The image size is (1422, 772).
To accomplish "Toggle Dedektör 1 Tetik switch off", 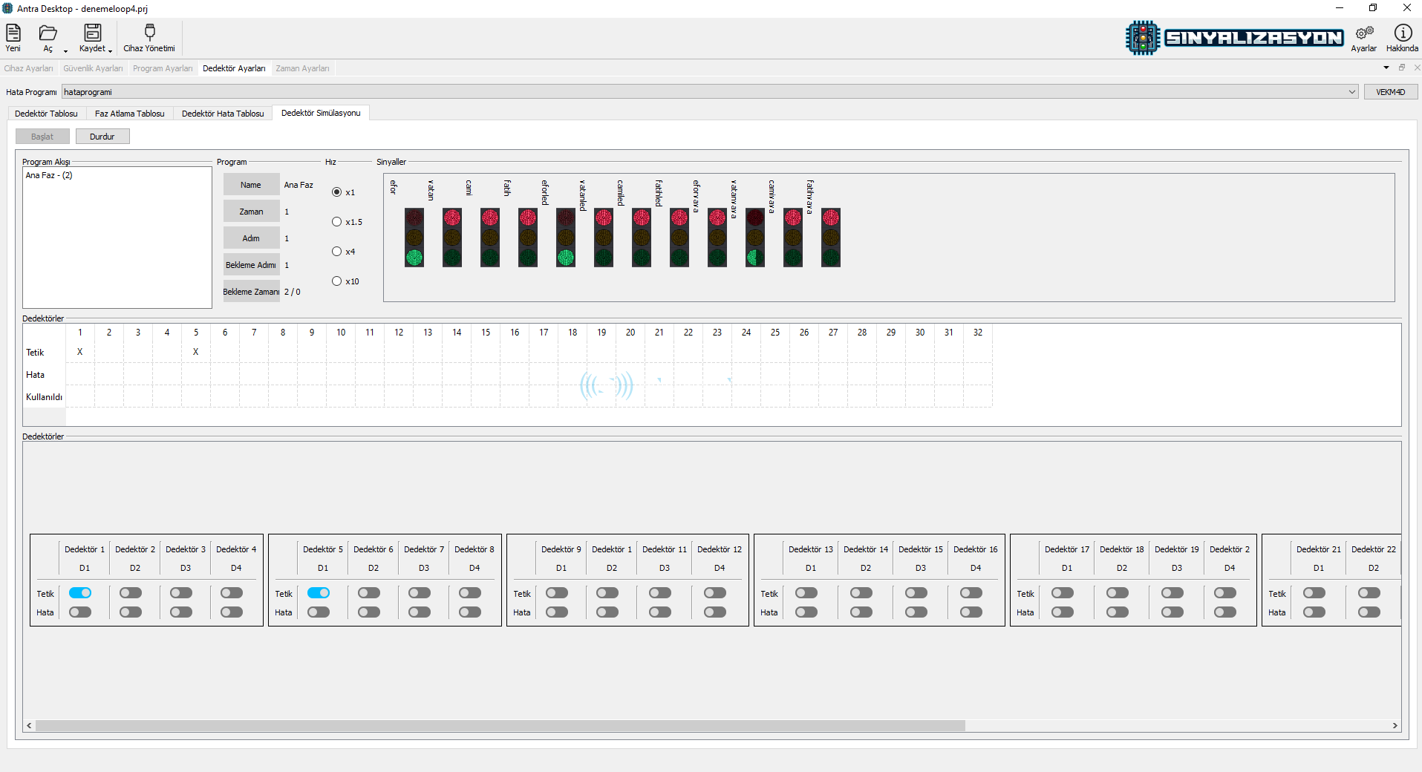I will (x=80, y=593).
